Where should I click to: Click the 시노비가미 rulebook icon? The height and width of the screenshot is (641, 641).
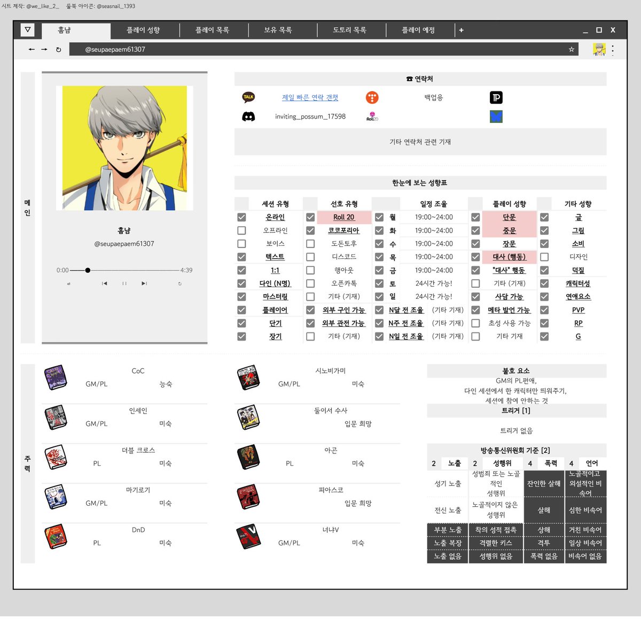(x=248, y=377)
